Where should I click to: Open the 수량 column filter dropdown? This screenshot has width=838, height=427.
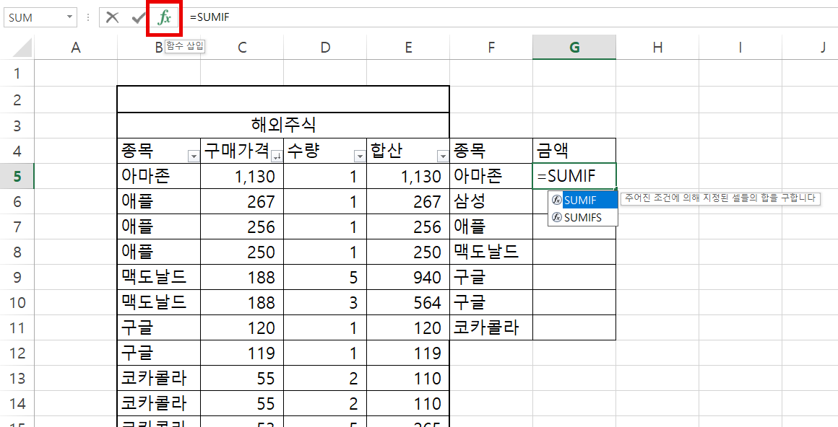point(360,157)
